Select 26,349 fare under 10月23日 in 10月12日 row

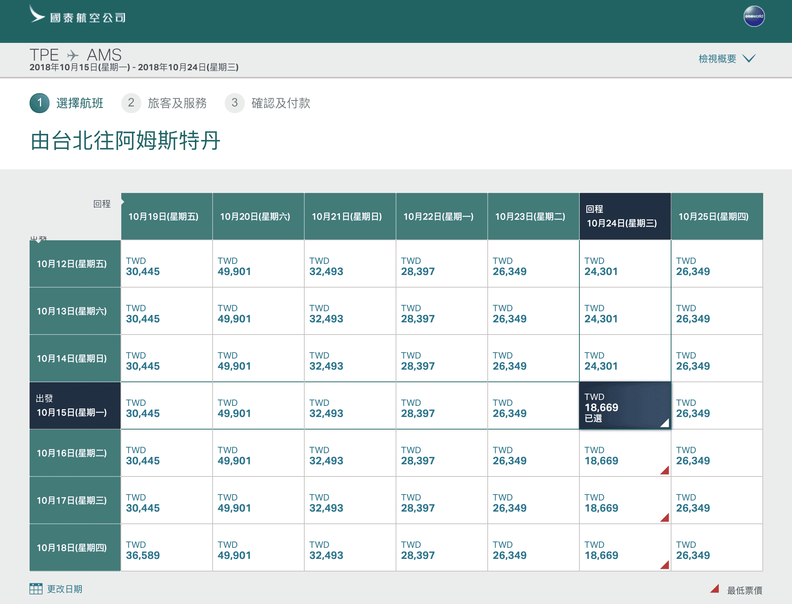pyautogui.click(x=534, y=264)
